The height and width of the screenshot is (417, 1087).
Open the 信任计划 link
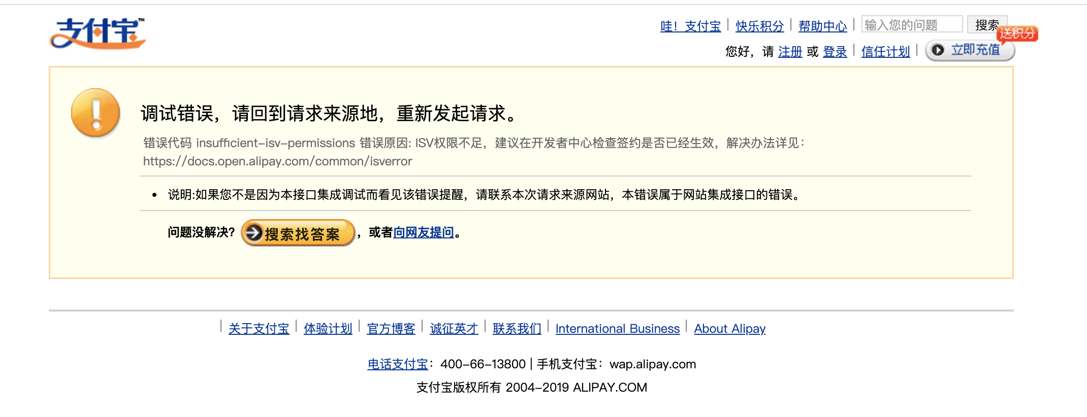(885, 51)
